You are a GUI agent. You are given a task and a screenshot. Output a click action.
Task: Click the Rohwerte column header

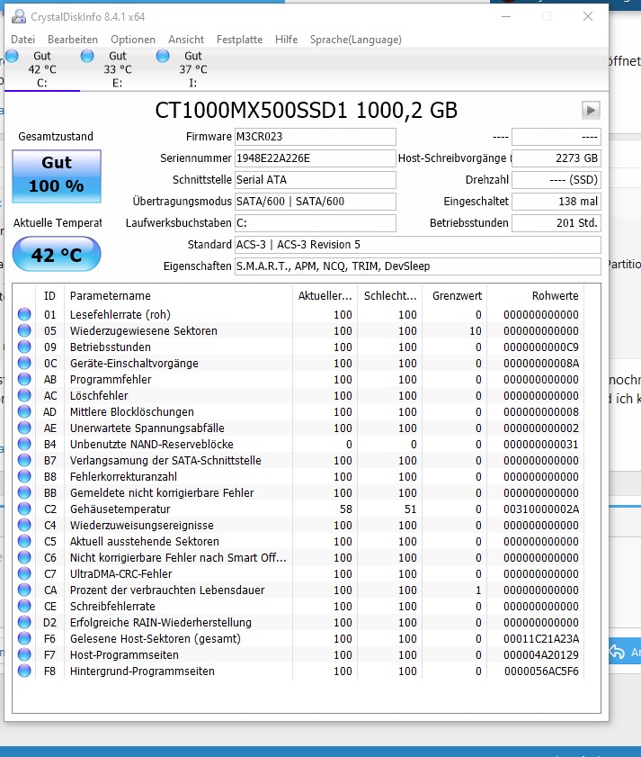(554, 296)
